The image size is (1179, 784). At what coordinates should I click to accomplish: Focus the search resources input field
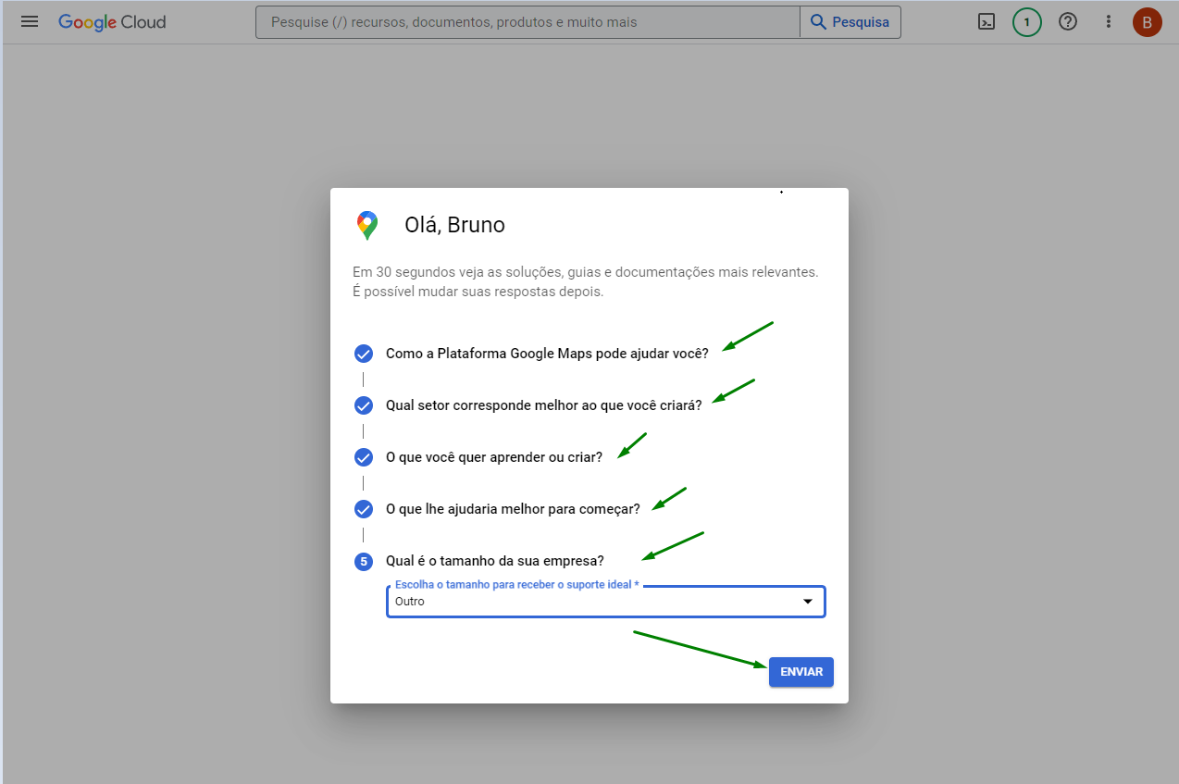click(527, 22)
